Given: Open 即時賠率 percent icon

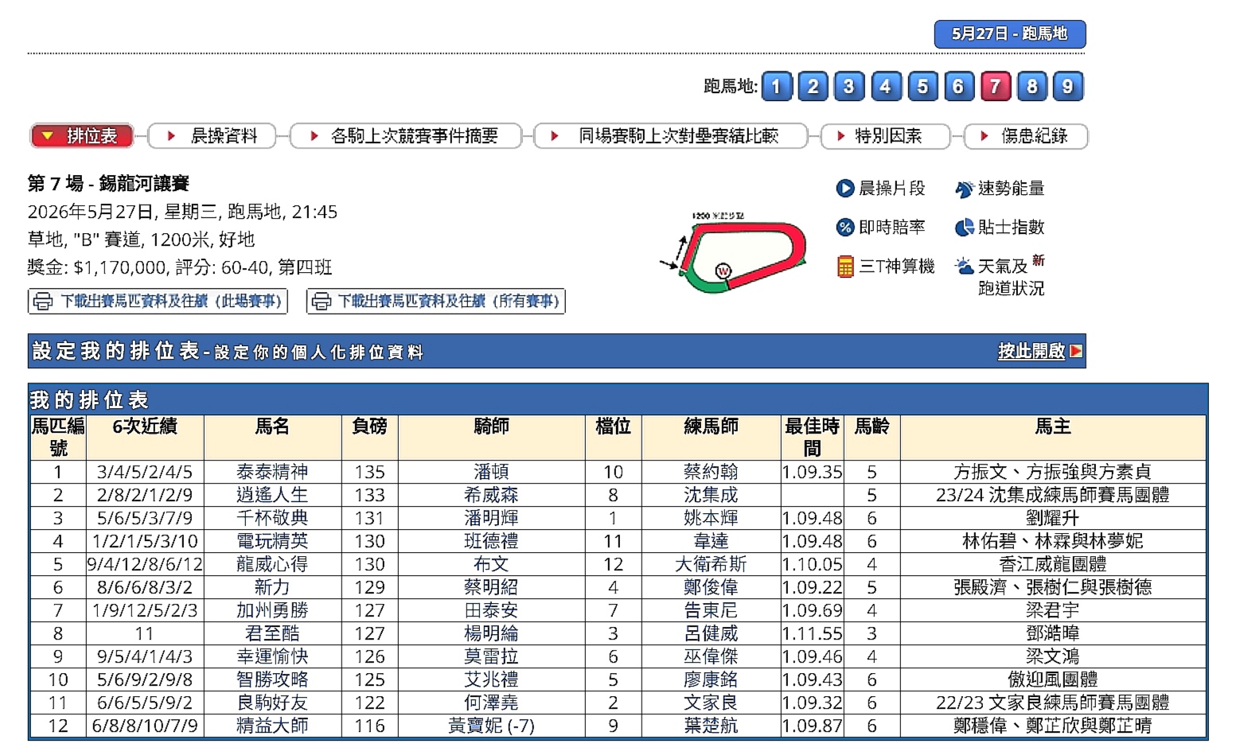Looking at the screenshot, I should pos(844,228).
